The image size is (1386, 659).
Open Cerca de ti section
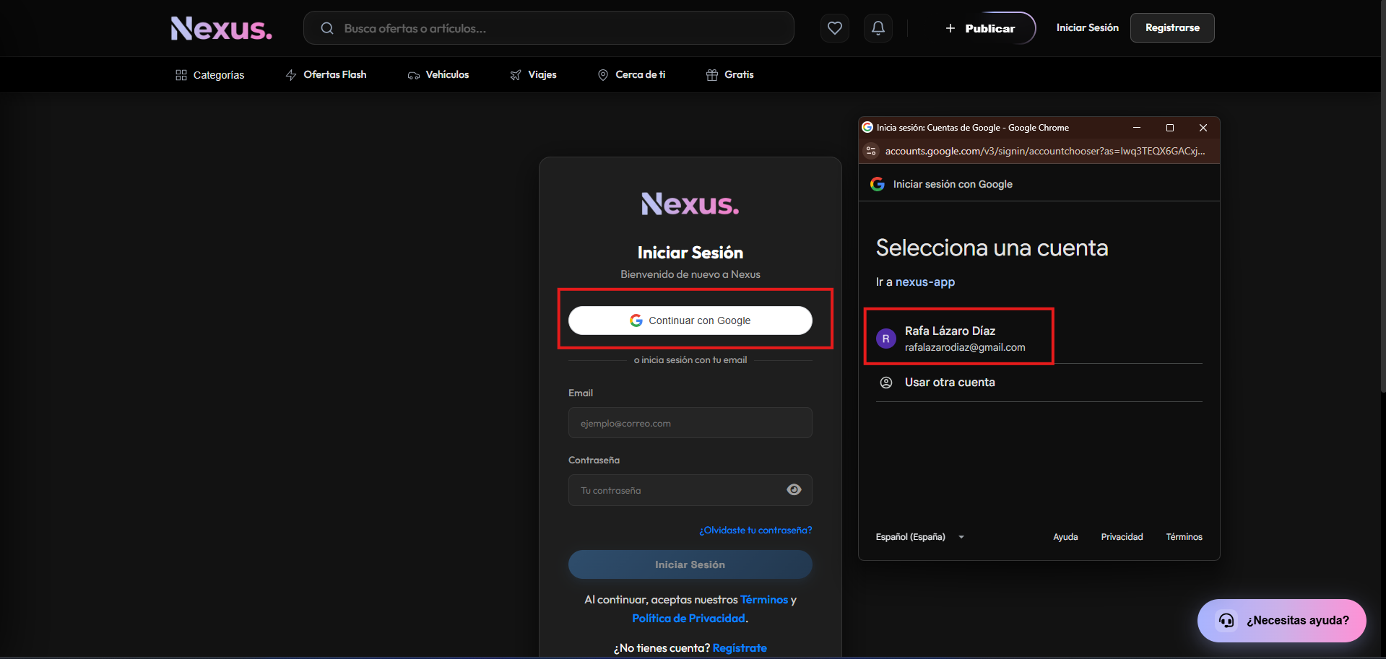[x=631, y=75]
